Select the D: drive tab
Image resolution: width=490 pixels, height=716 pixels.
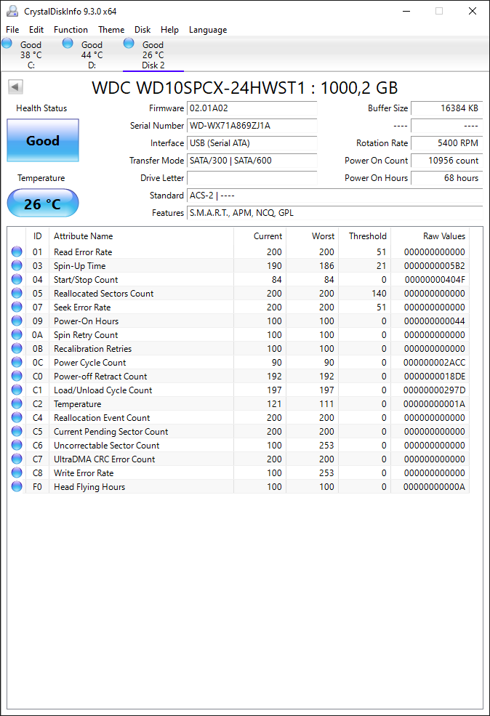tap(92, 55)
